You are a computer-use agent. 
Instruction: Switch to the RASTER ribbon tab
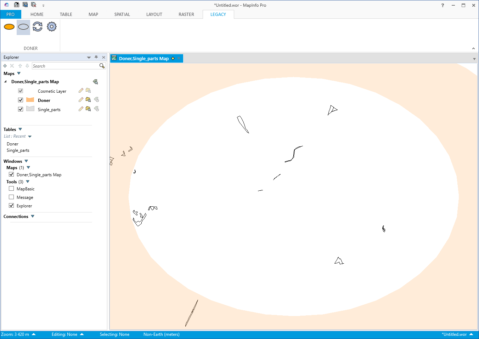point(186,15)
